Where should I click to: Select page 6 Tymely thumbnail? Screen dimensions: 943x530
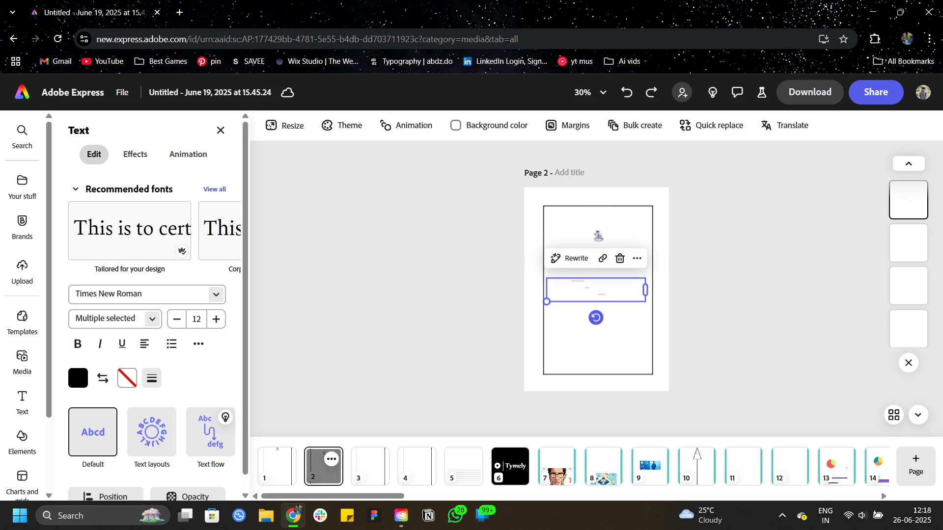click(510, 466)
